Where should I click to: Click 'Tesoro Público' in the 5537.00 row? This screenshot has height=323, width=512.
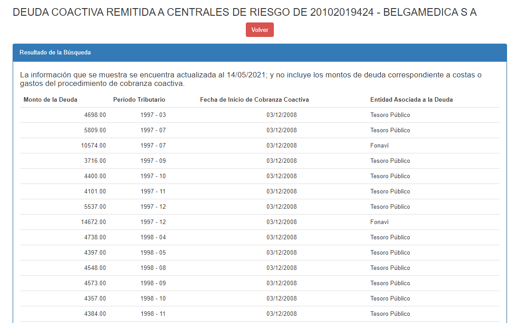(x=390, y=207)
